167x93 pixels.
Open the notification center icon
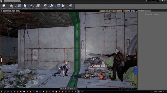click(x=164, y=92)
